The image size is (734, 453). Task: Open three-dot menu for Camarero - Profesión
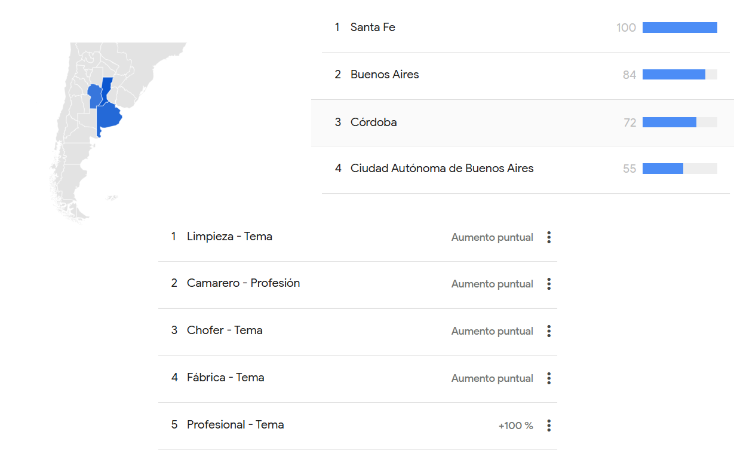pyautogui.click(x=549, y=284)
